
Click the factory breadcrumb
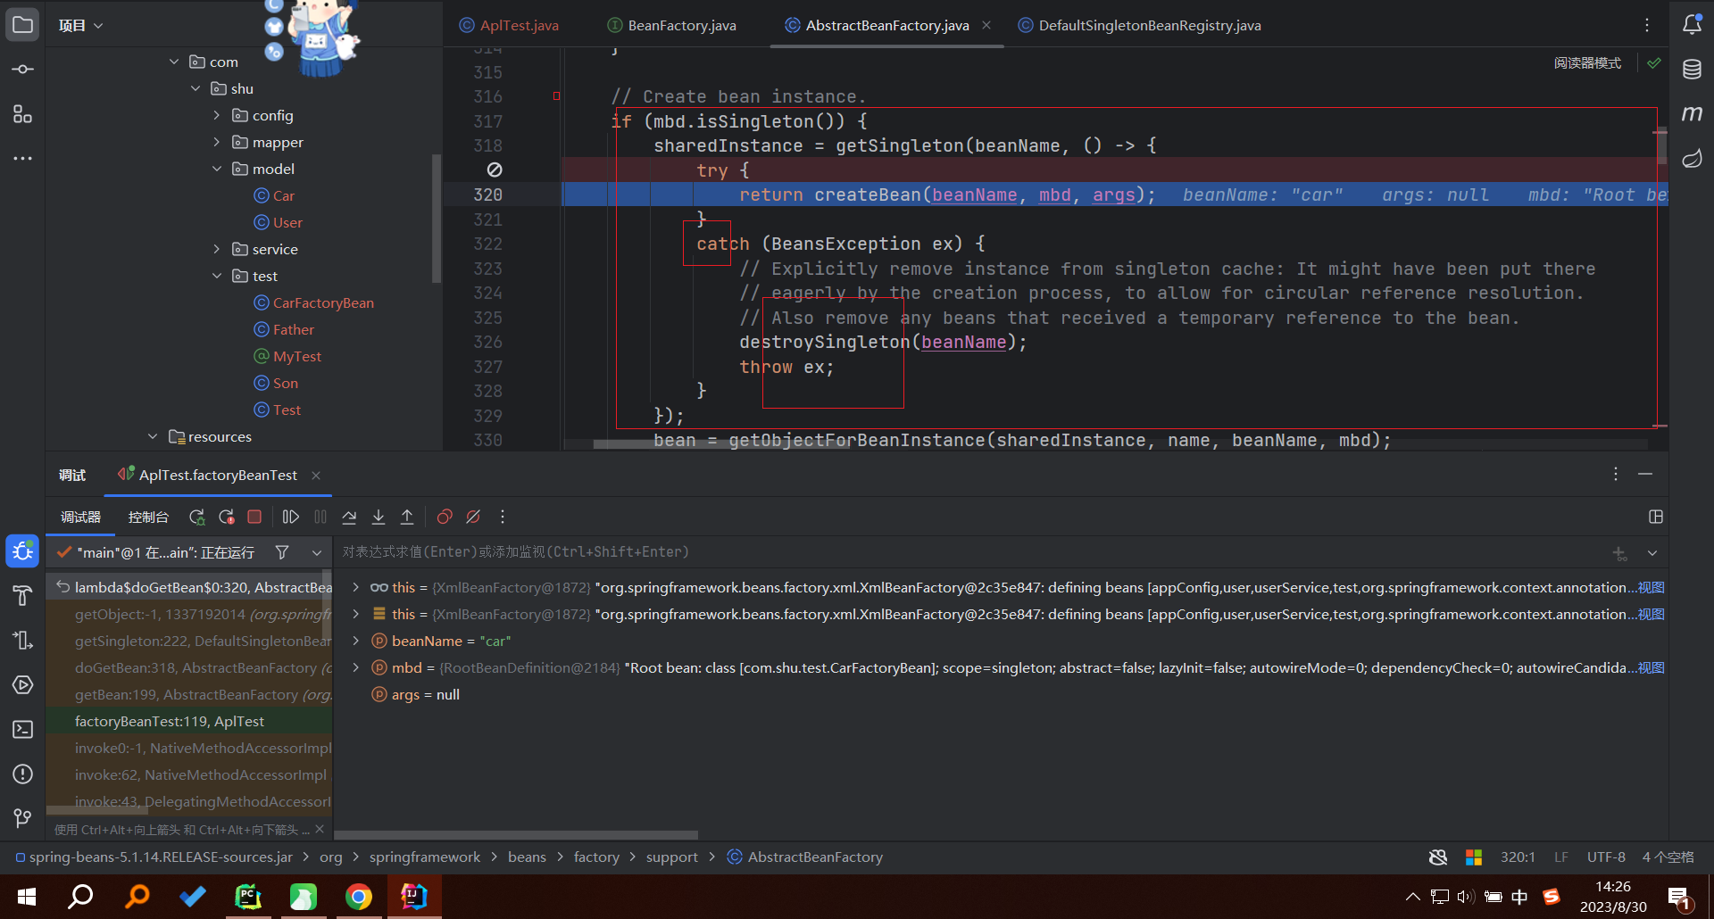tap(596, 857)
